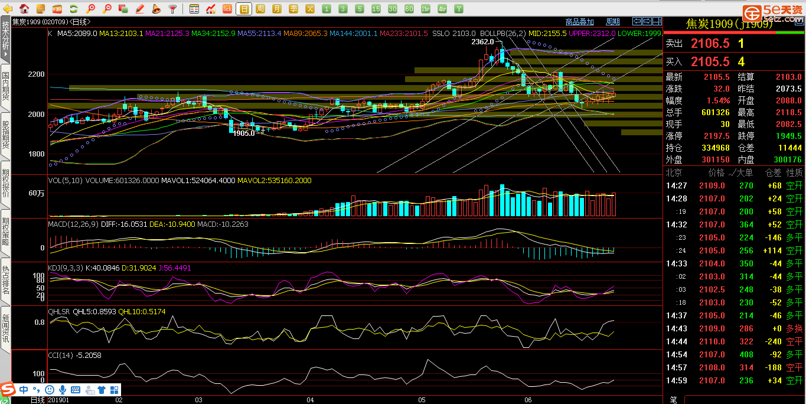Select weekly 周 period button

[260, 9]
